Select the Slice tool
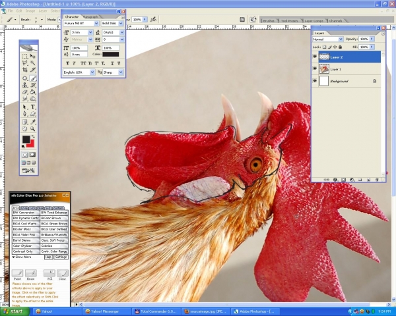This screenshot has height=316, width=396. (32, 70)
